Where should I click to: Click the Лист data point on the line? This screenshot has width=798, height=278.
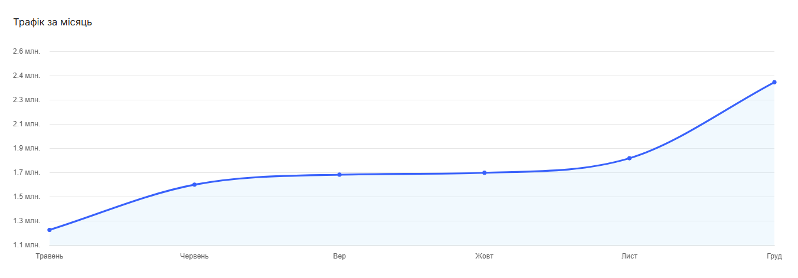[x=629, y=158]
